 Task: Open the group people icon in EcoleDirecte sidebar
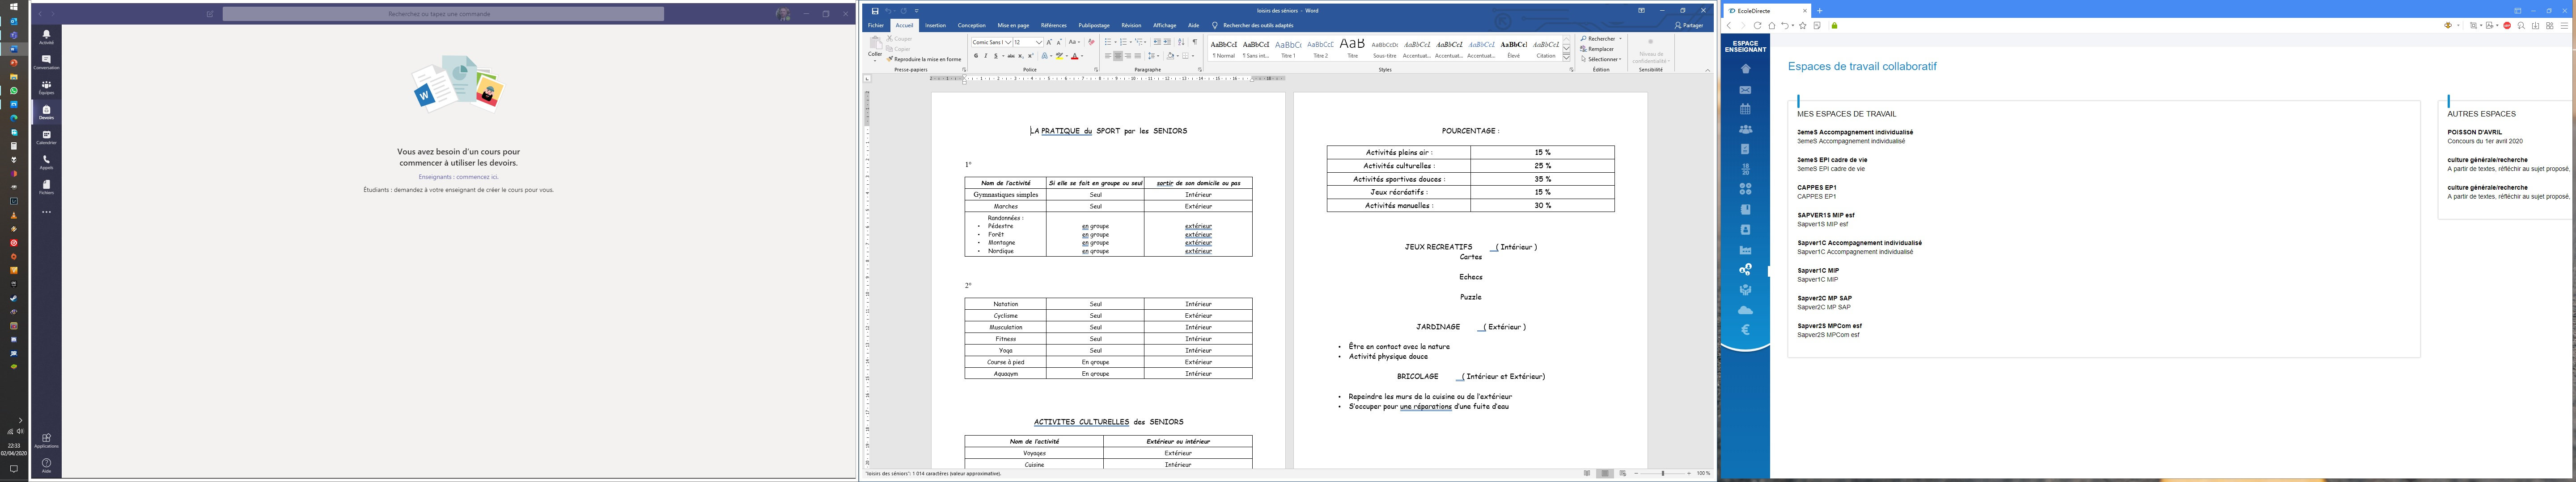coord(1745,130)
